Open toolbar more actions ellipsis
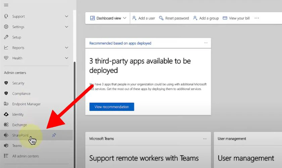282x168 pixels. pyautogui.click(x=256, y=18)
